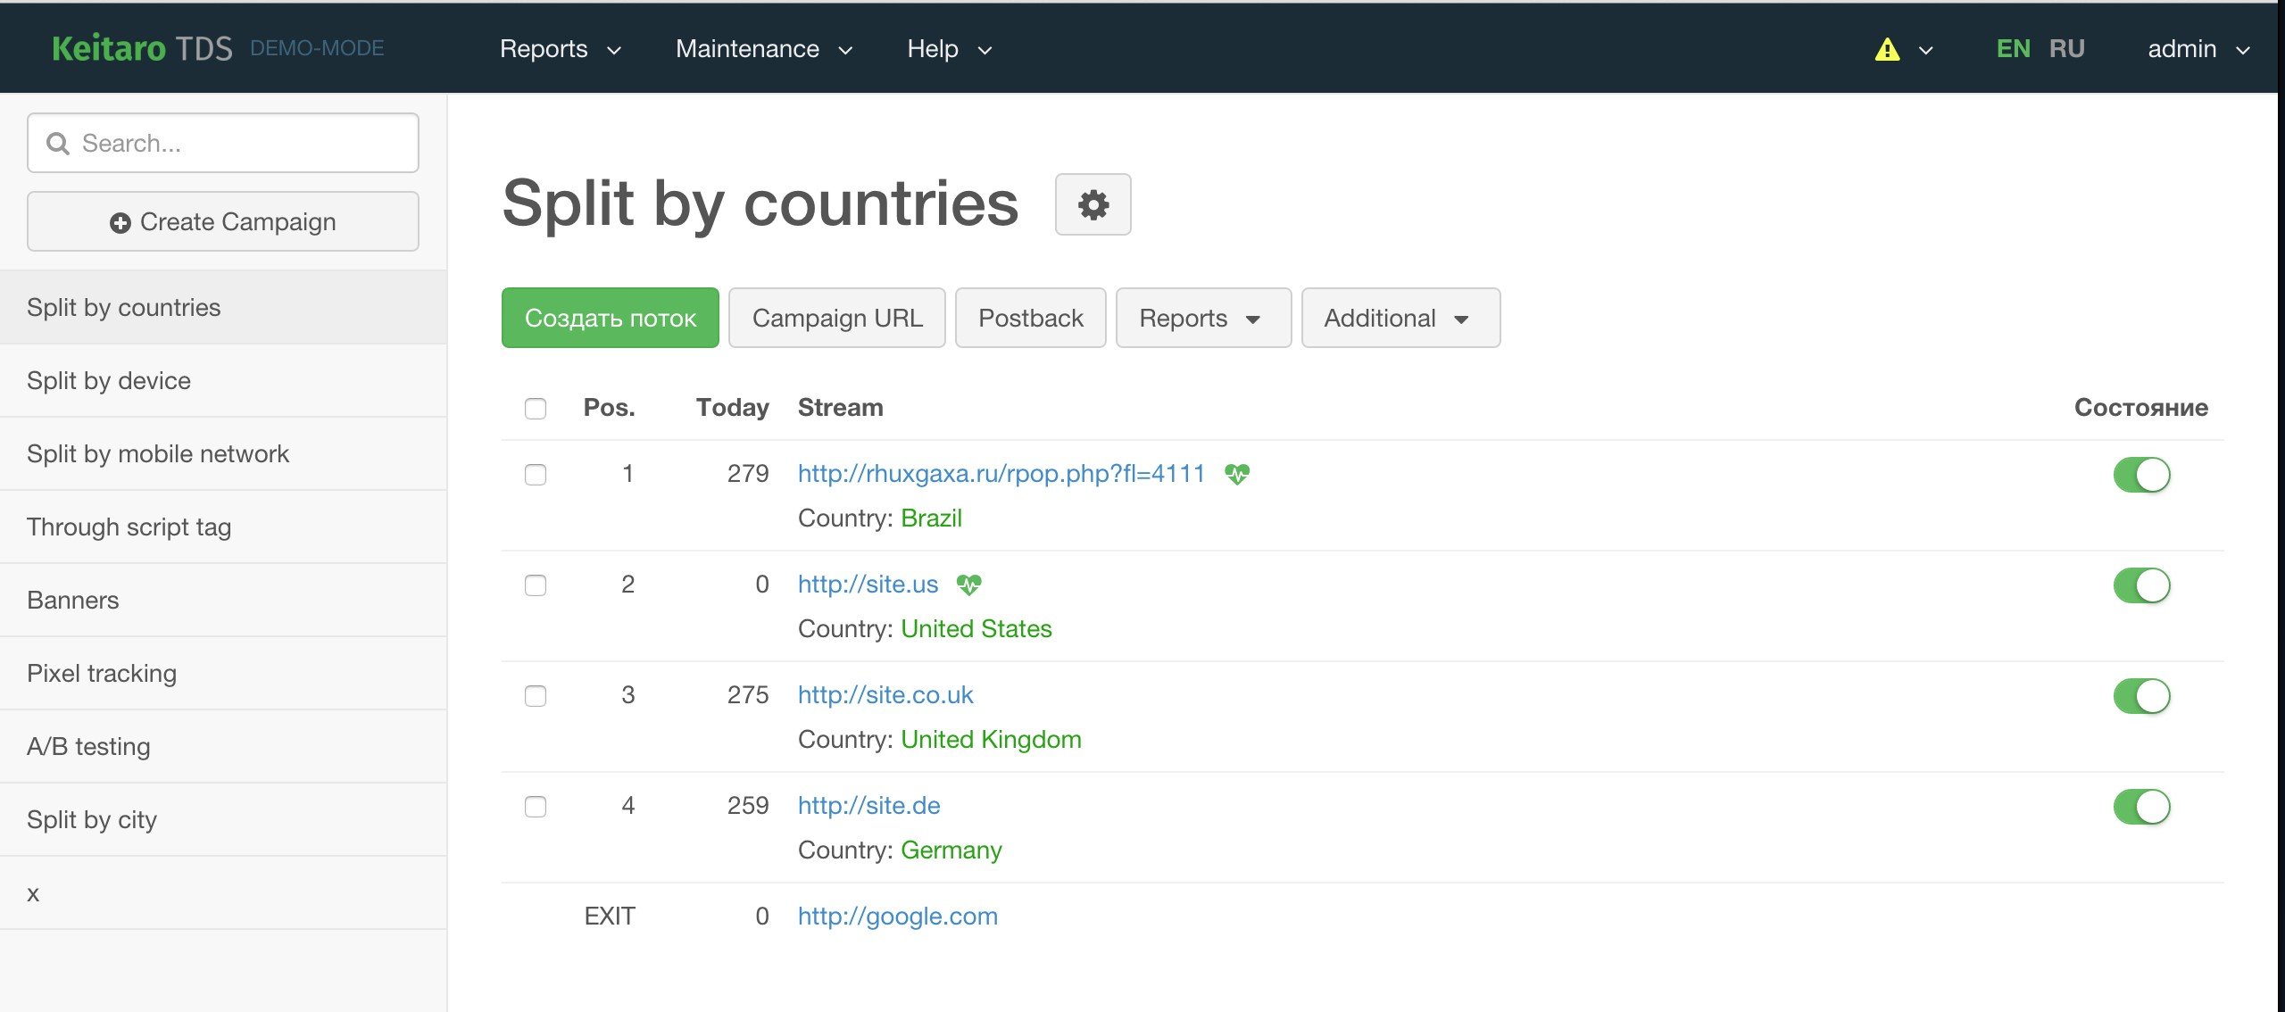Check the box for site.de stream
The height and width of the screenshot is (1012, 2285).
click(536, 807)
